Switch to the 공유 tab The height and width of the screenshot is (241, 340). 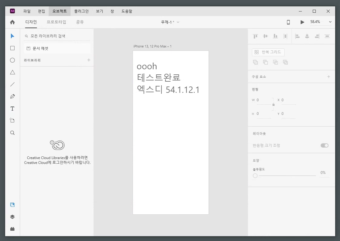(80, 22)
